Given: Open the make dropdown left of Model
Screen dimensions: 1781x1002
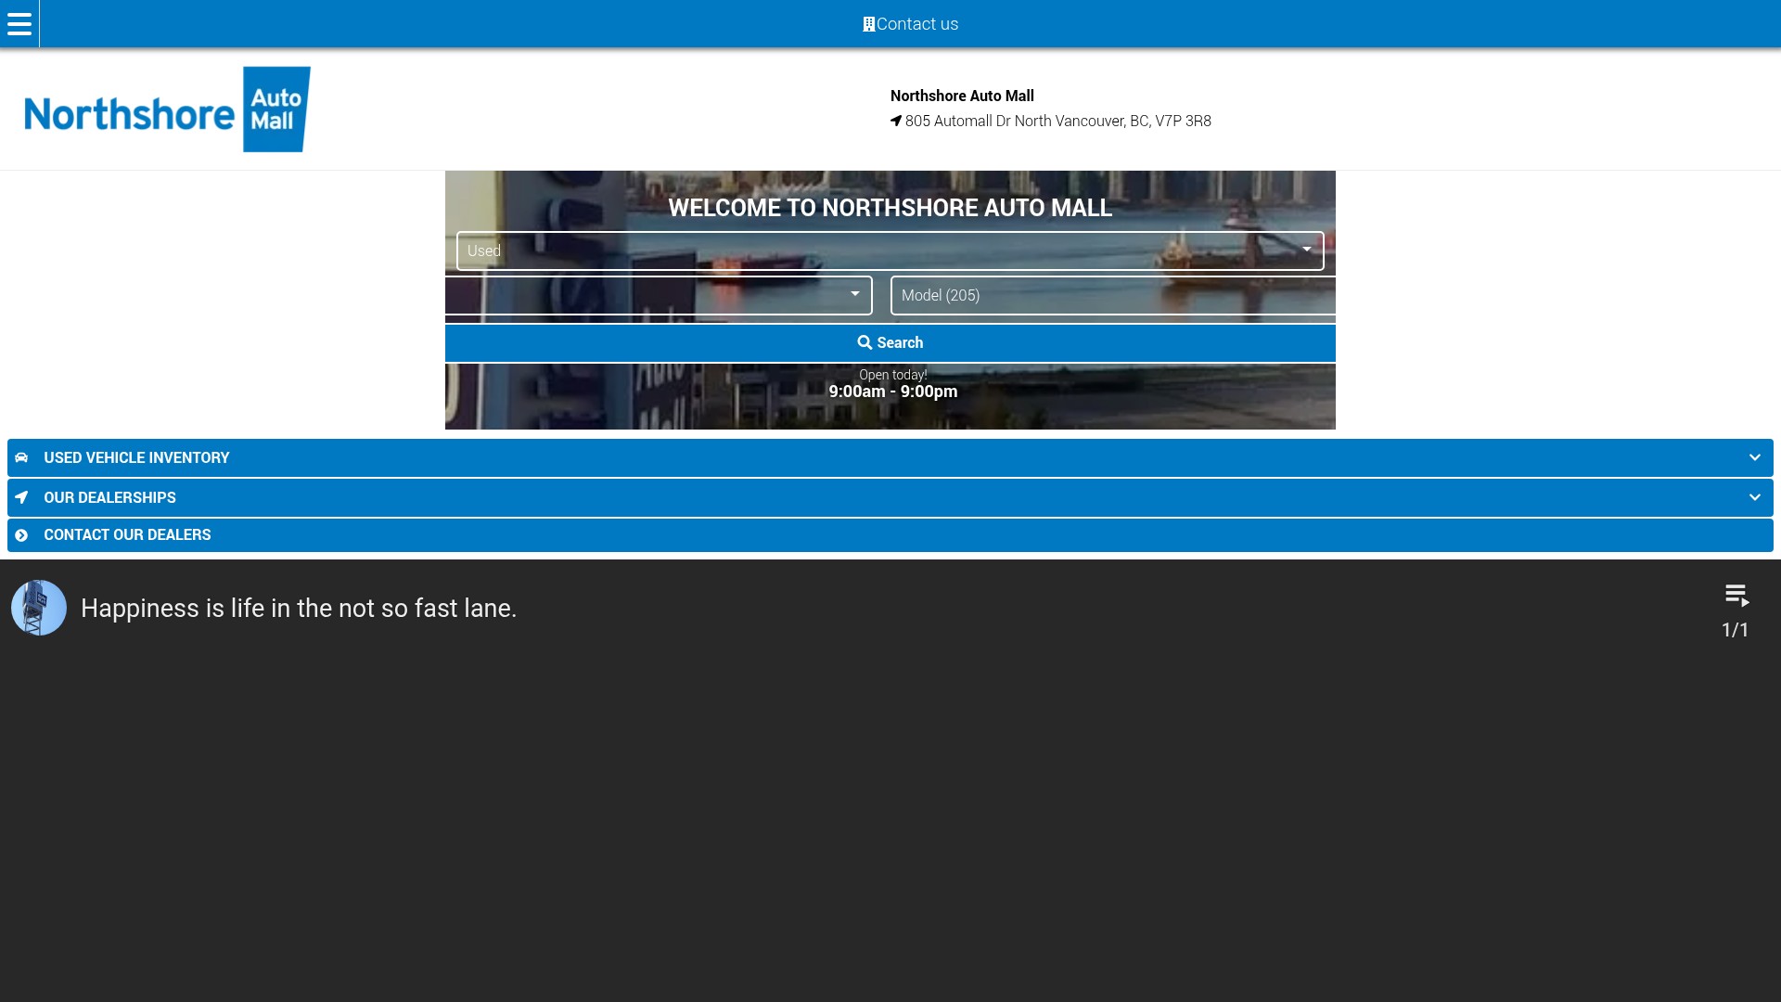Looking at the screenshot, I should (x=659, y=295).
